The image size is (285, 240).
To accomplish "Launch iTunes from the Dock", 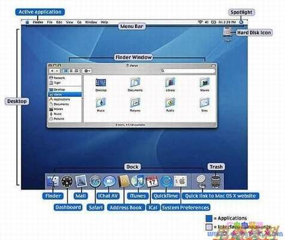I will (138, 181).
